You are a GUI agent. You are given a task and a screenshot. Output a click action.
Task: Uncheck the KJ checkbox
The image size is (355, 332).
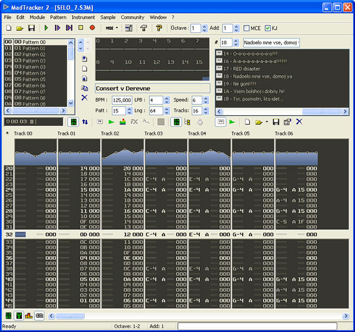pyautogui.click(x=268, y=28)
